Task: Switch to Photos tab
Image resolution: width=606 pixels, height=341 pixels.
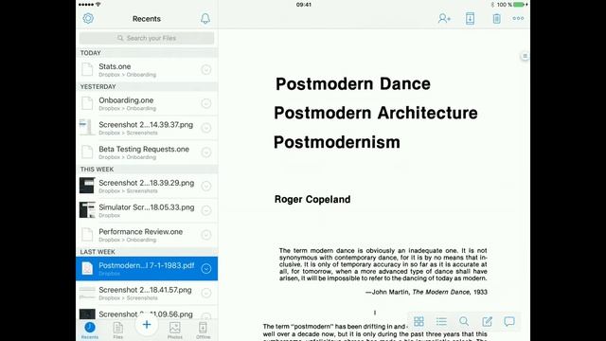Action: coord(174,331)
